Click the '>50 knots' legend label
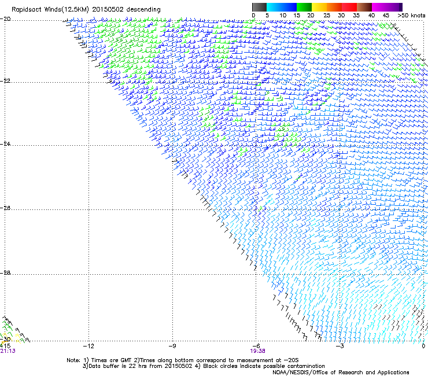Image resolution: width=428 pixels, height=376 pixels. tap(411, 16)
